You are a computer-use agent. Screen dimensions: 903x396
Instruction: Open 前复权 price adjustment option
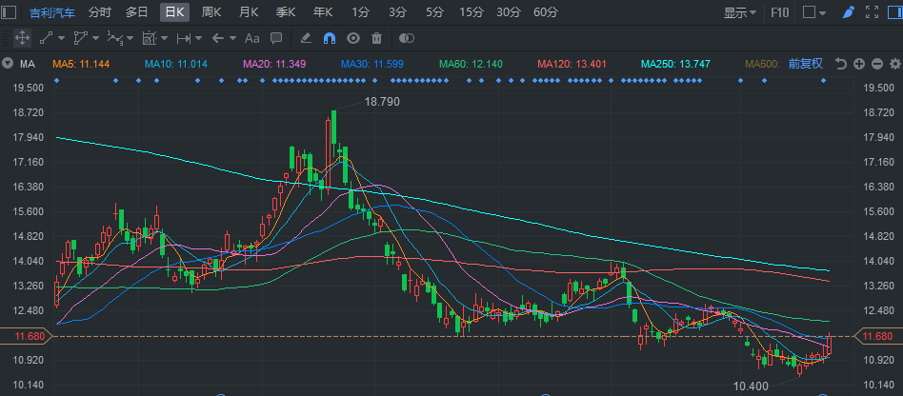click(806, 64)
